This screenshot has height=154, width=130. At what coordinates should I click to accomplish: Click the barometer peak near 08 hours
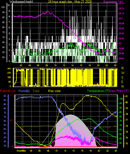coord(48,11)
